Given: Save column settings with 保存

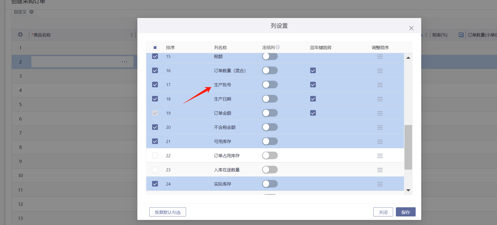Looking at the screenshot, I should tap(406, 212).
